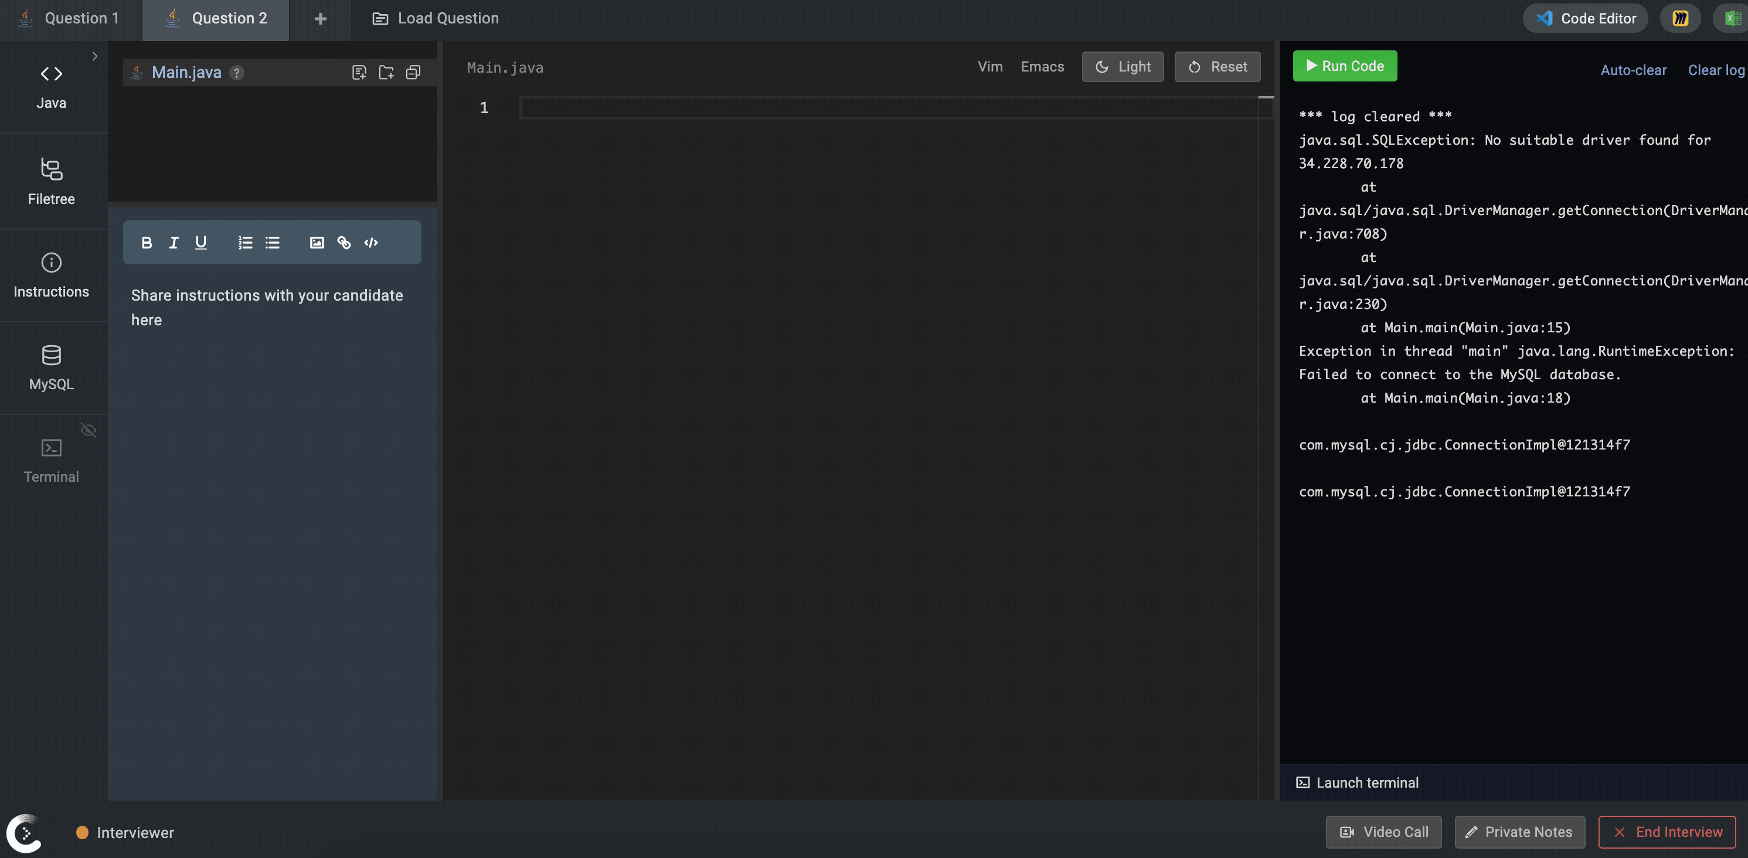Image resolution: width=1748 pixels, height=858 pixels.
Task: Toggle Terminal visibility eye icon
Action: 88,430
